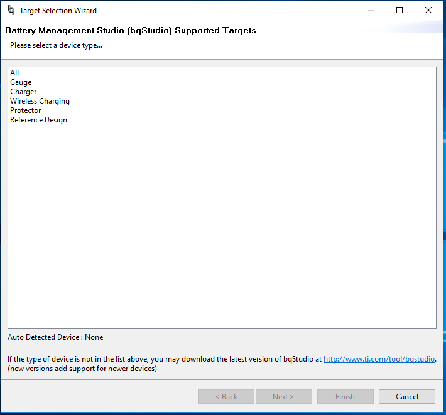The height and width of the screenshot is (415, 446).
Task: Click the minimize button in title bar
Action: coord(371,10)
